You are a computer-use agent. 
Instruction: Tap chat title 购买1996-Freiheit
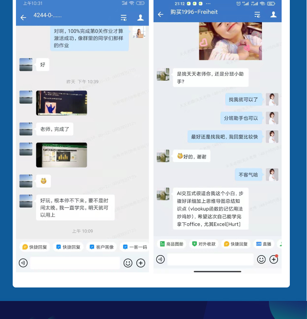194,12
